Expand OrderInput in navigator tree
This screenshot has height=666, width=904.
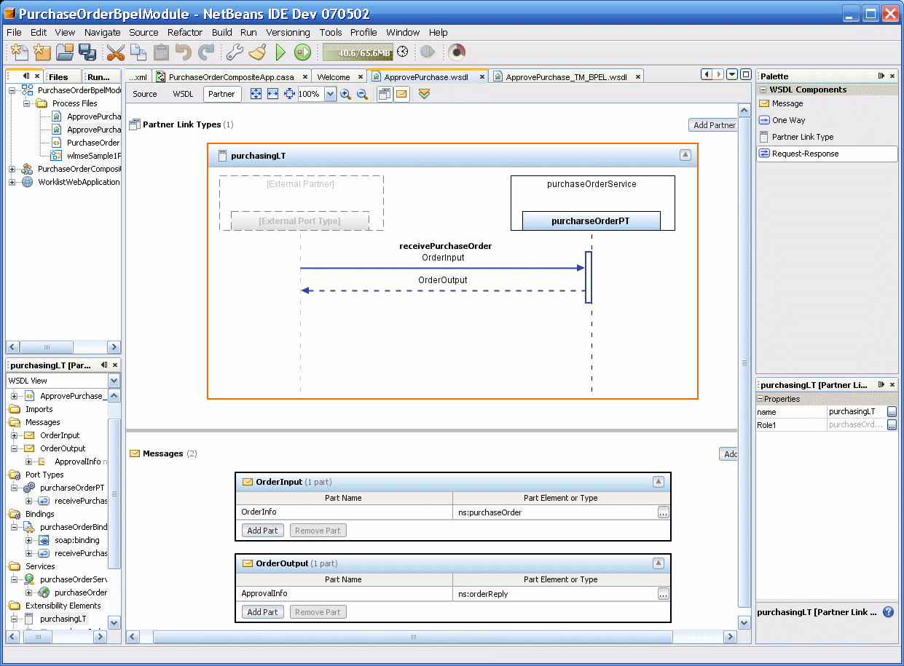[14, 435]
